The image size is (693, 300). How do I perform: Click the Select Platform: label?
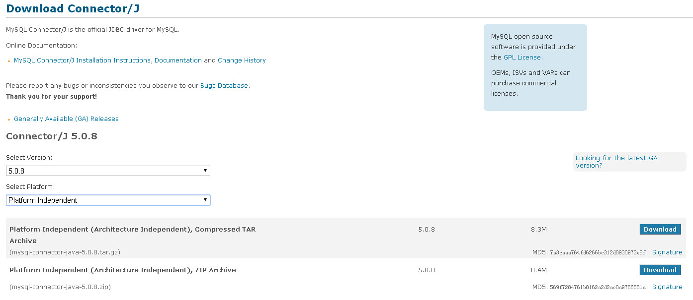(x=30, y=187)
